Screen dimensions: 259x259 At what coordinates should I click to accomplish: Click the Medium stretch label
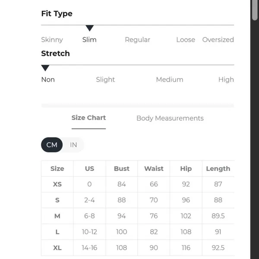[170, 79]
